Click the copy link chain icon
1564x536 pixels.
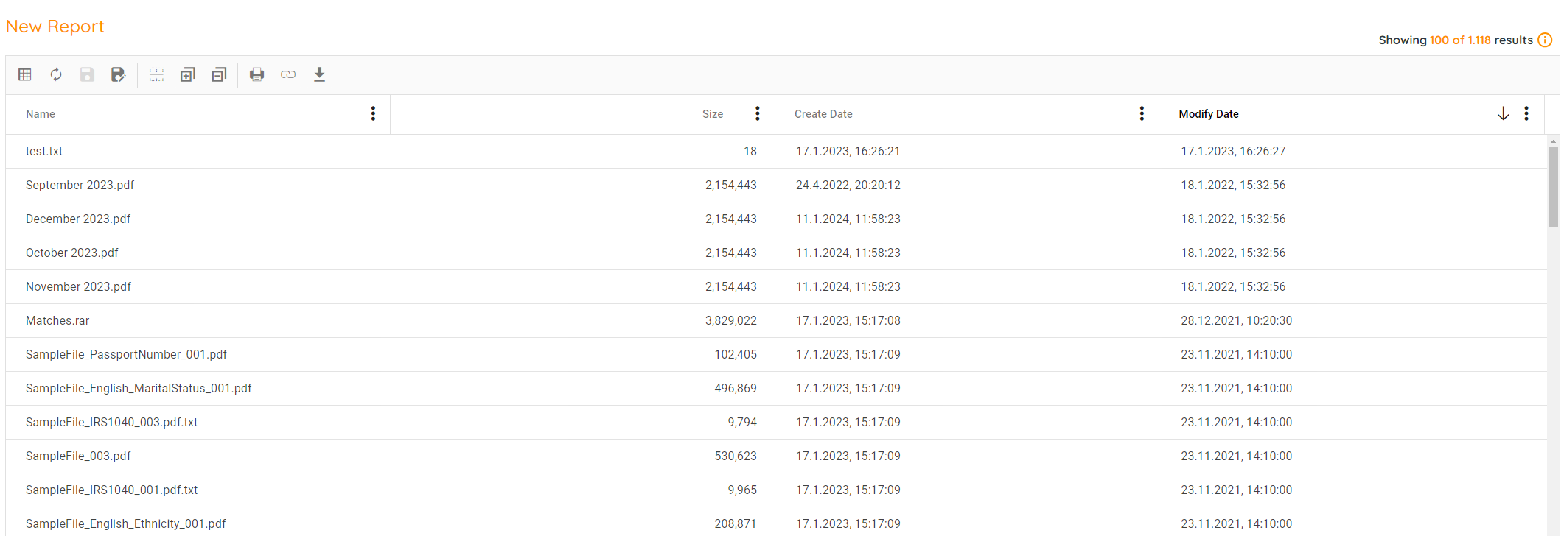click(x=288, y=74)
